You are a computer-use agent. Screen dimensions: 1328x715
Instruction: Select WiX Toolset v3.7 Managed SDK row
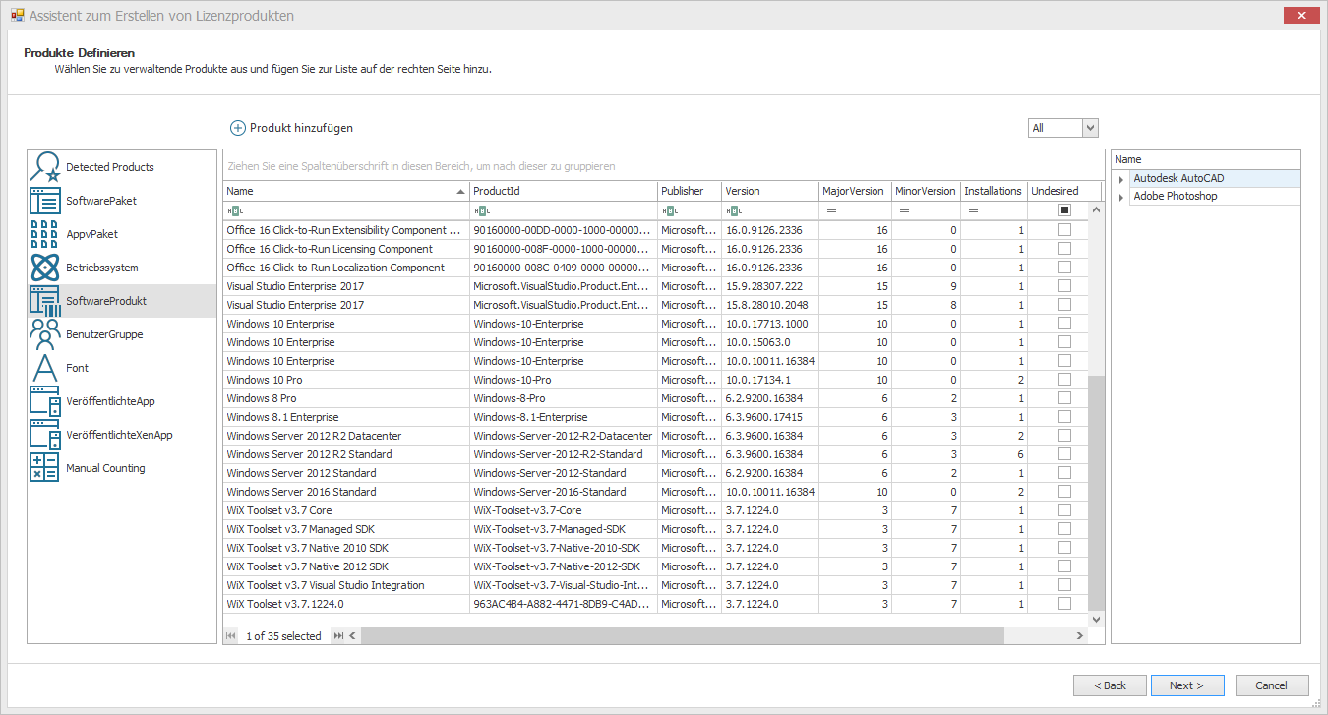tap(655, 529)
